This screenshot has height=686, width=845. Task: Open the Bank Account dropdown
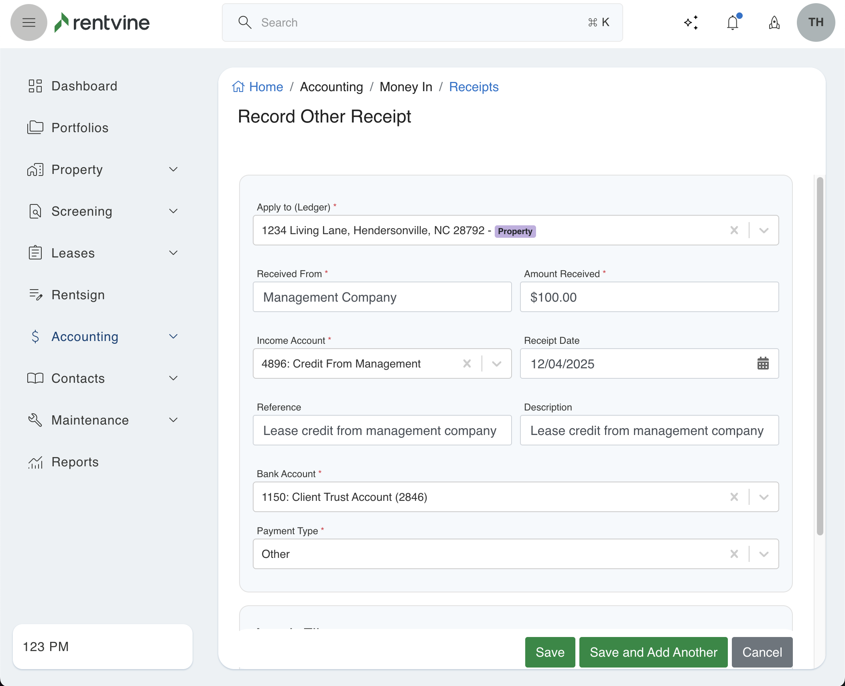(764, 497)
